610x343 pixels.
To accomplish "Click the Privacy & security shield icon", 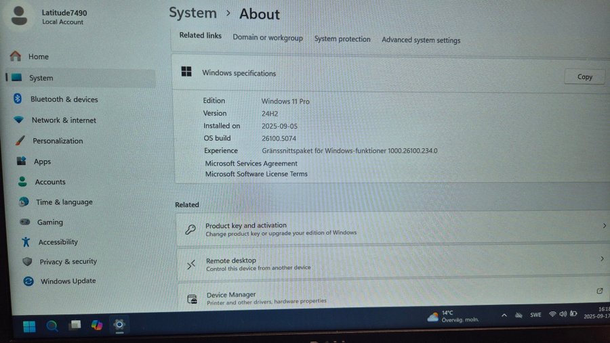I will 27,261.
